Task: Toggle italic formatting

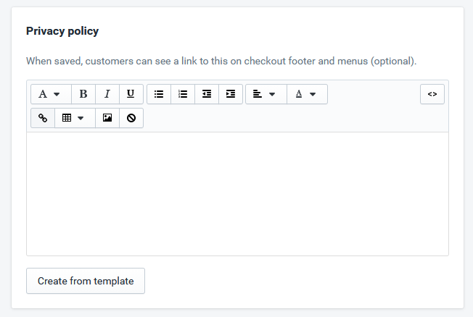Action: coord(107,94)
